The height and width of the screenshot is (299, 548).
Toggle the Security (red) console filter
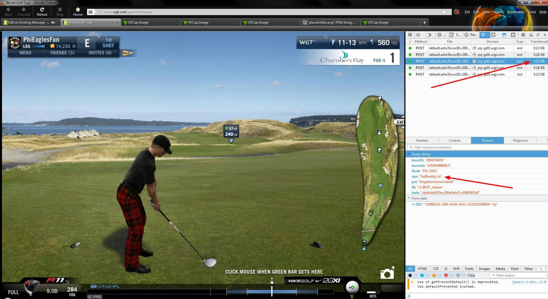point(446,275)
